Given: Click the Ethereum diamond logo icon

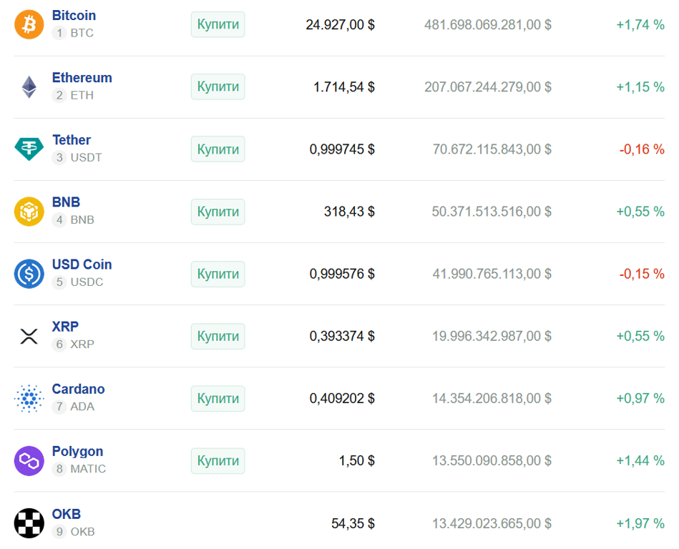Looking at the screenshot, I should pyautogui.click(x=29, y=87).
